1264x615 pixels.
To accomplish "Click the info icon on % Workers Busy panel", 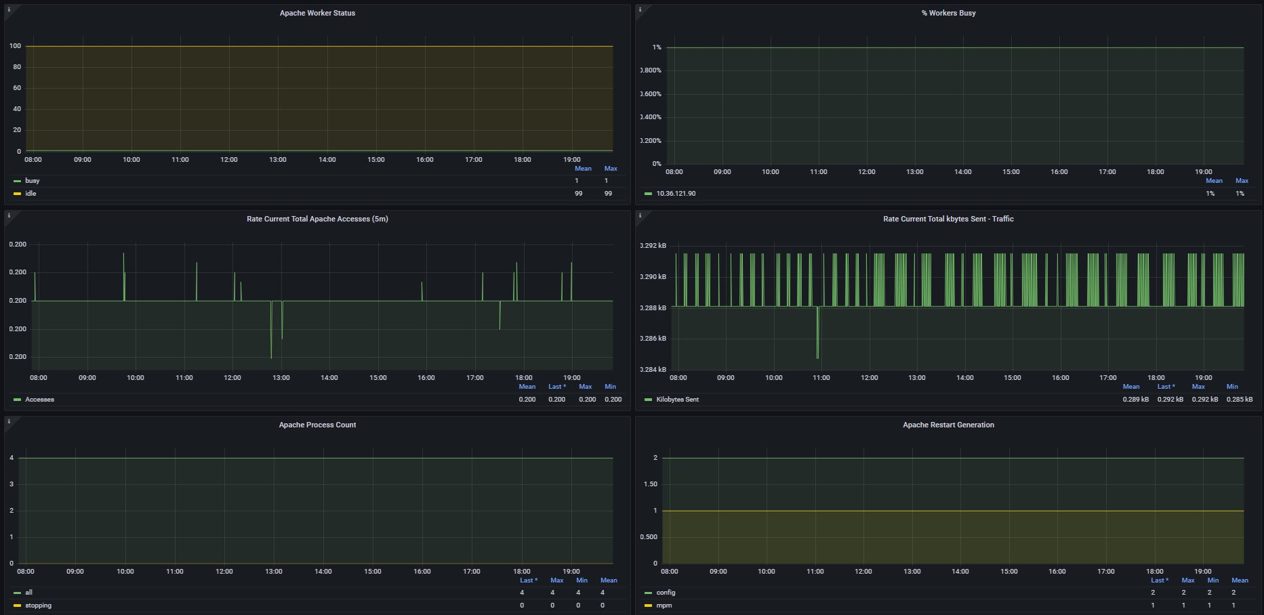I will (x=640, y=9).
